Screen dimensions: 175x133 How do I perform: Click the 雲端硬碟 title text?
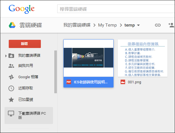tap(31, 25)
